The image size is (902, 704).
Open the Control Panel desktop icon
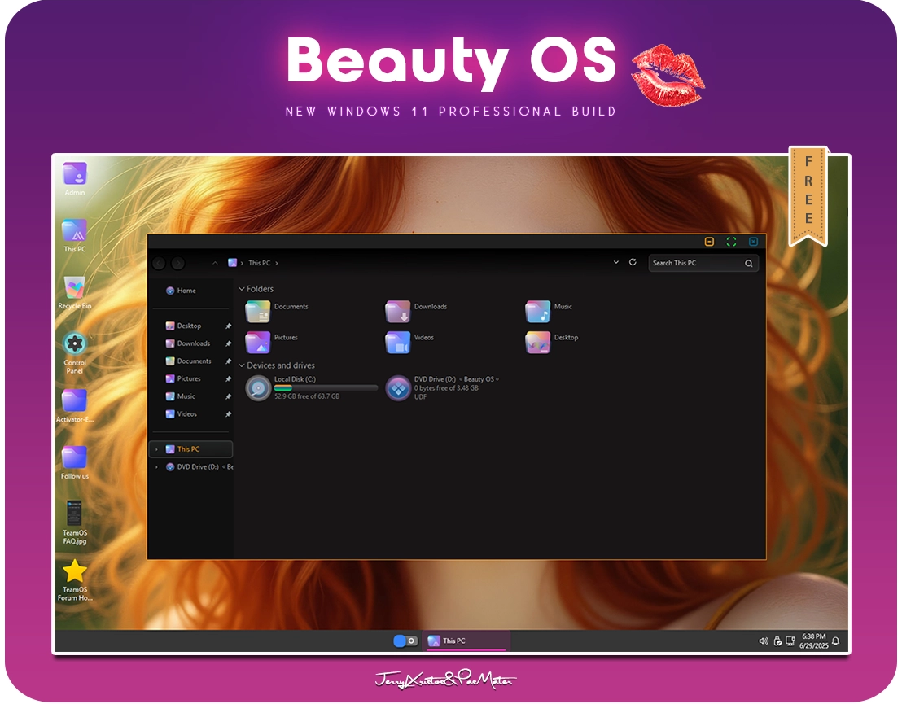pos(75,352)
